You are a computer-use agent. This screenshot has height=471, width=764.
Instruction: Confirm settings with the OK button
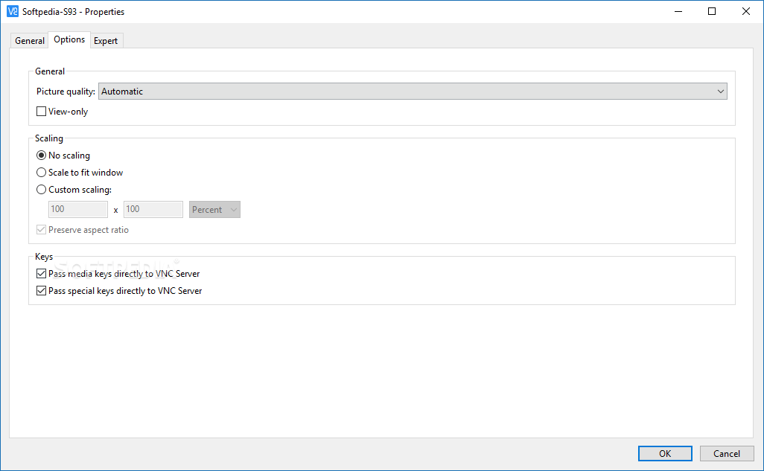click(x=665, y=453)
